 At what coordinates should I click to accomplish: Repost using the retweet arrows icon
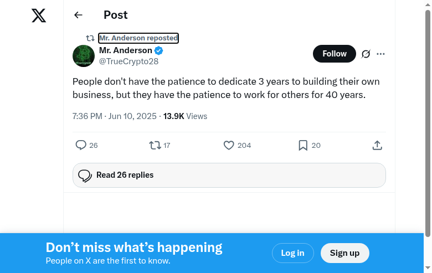(155, 145)
